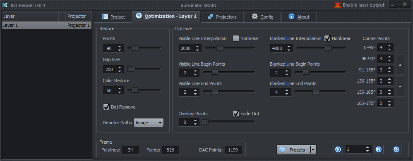Click Visible Line Begin Points slider handle
413x161 pixels.
pos(215,72)
